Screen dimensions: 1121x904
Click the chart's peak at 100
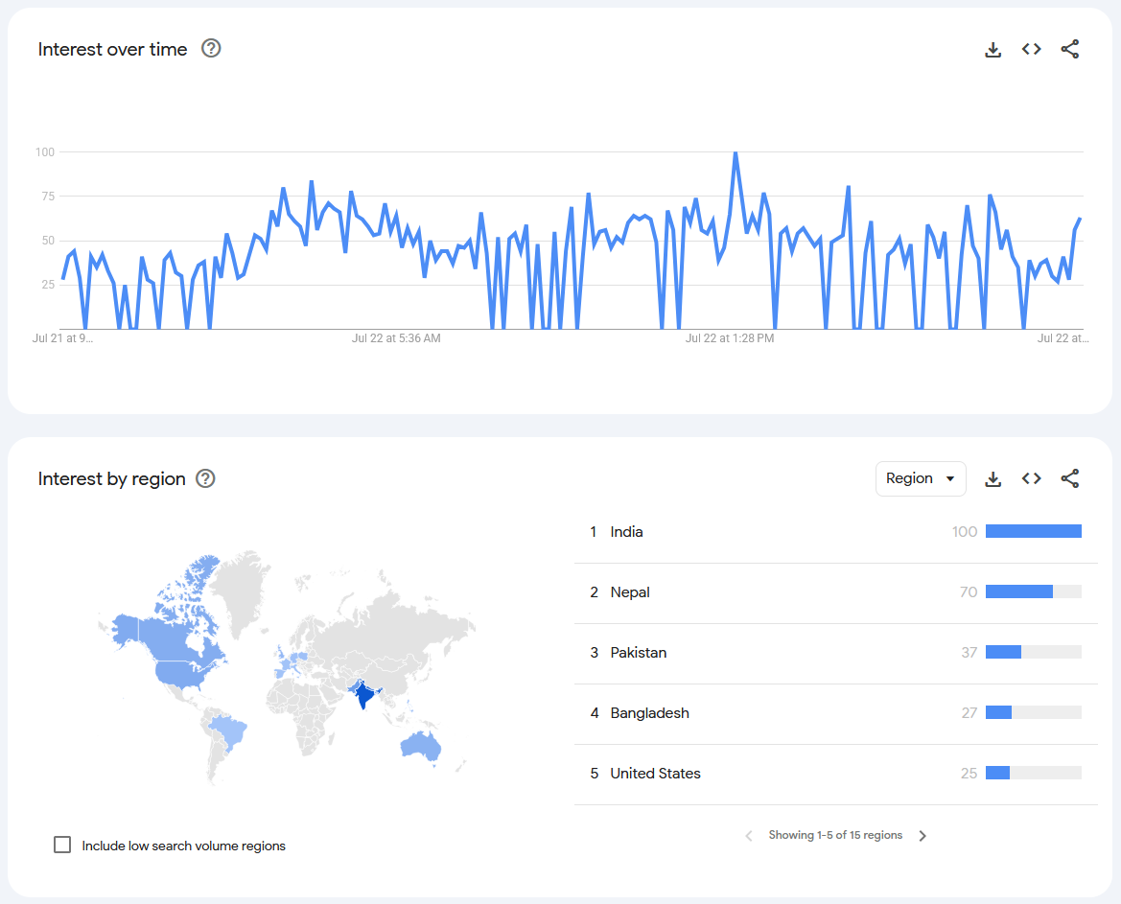coord(735,153)
